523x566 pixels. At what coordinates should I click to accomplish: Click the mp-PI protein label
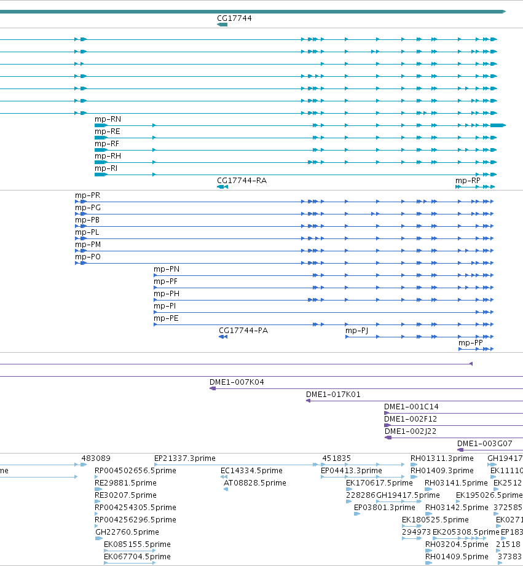tap(165, 306)
